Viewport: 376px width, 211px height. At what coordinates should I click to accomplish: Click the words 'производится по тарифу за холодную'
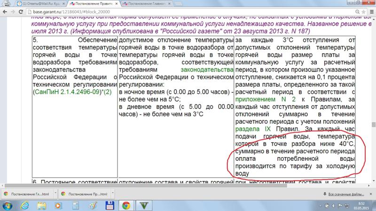(x=295, y=166)
